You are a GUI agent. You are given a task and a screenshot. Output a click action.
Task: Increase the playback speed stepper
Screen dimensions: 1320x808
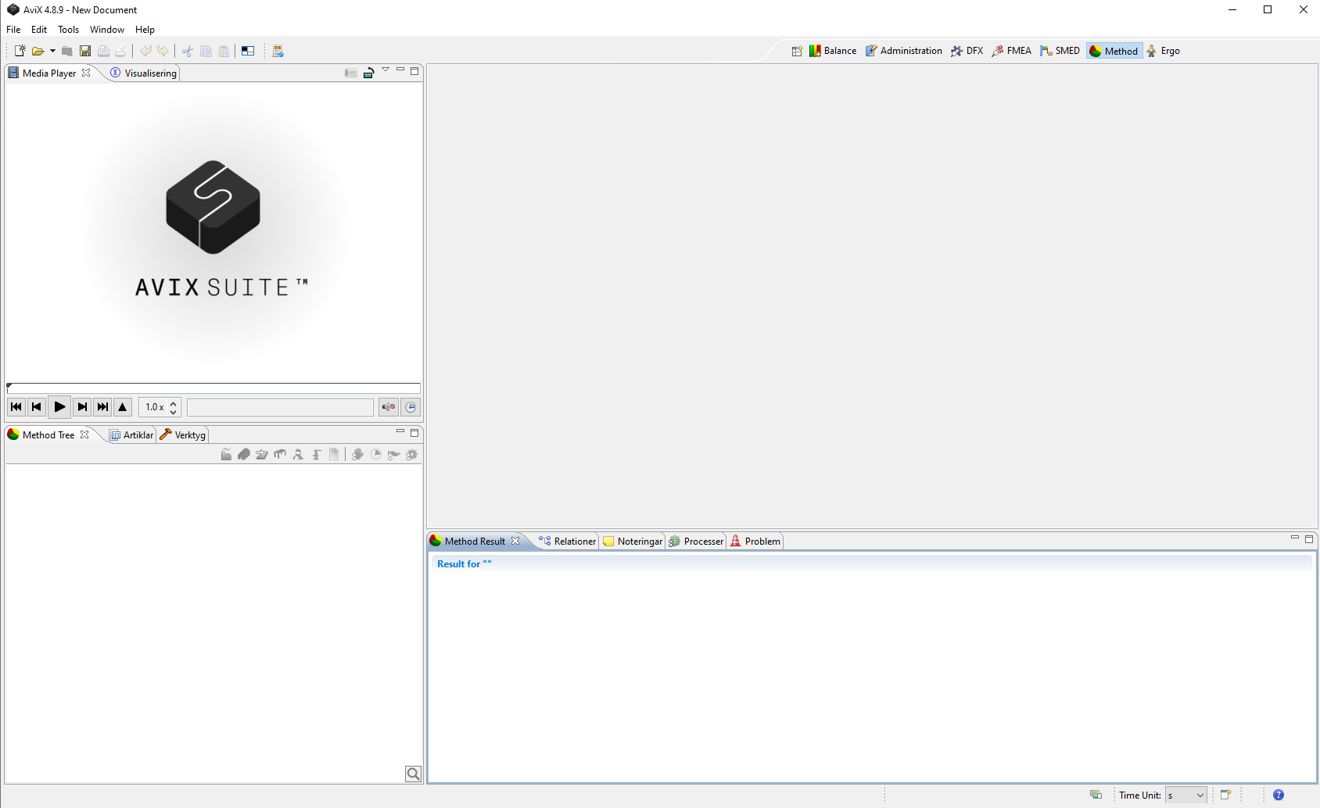click(174, 402)
